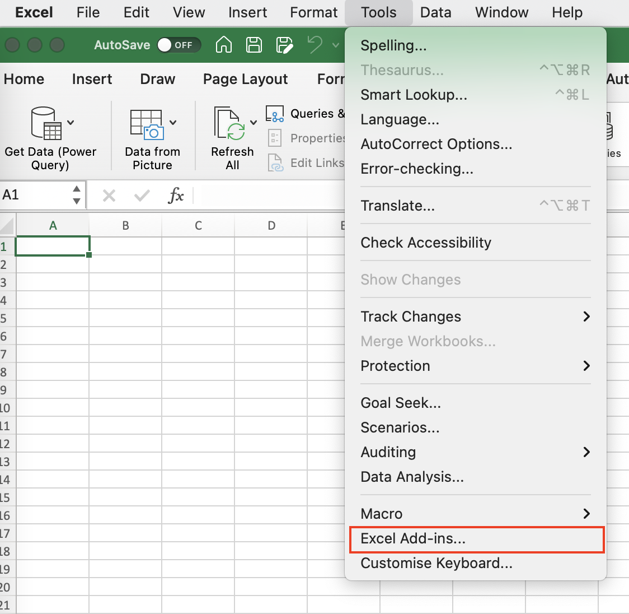Screen dimensions: 629x614
Task: Open the Insert ribbon tab
Action: point(92,79)
